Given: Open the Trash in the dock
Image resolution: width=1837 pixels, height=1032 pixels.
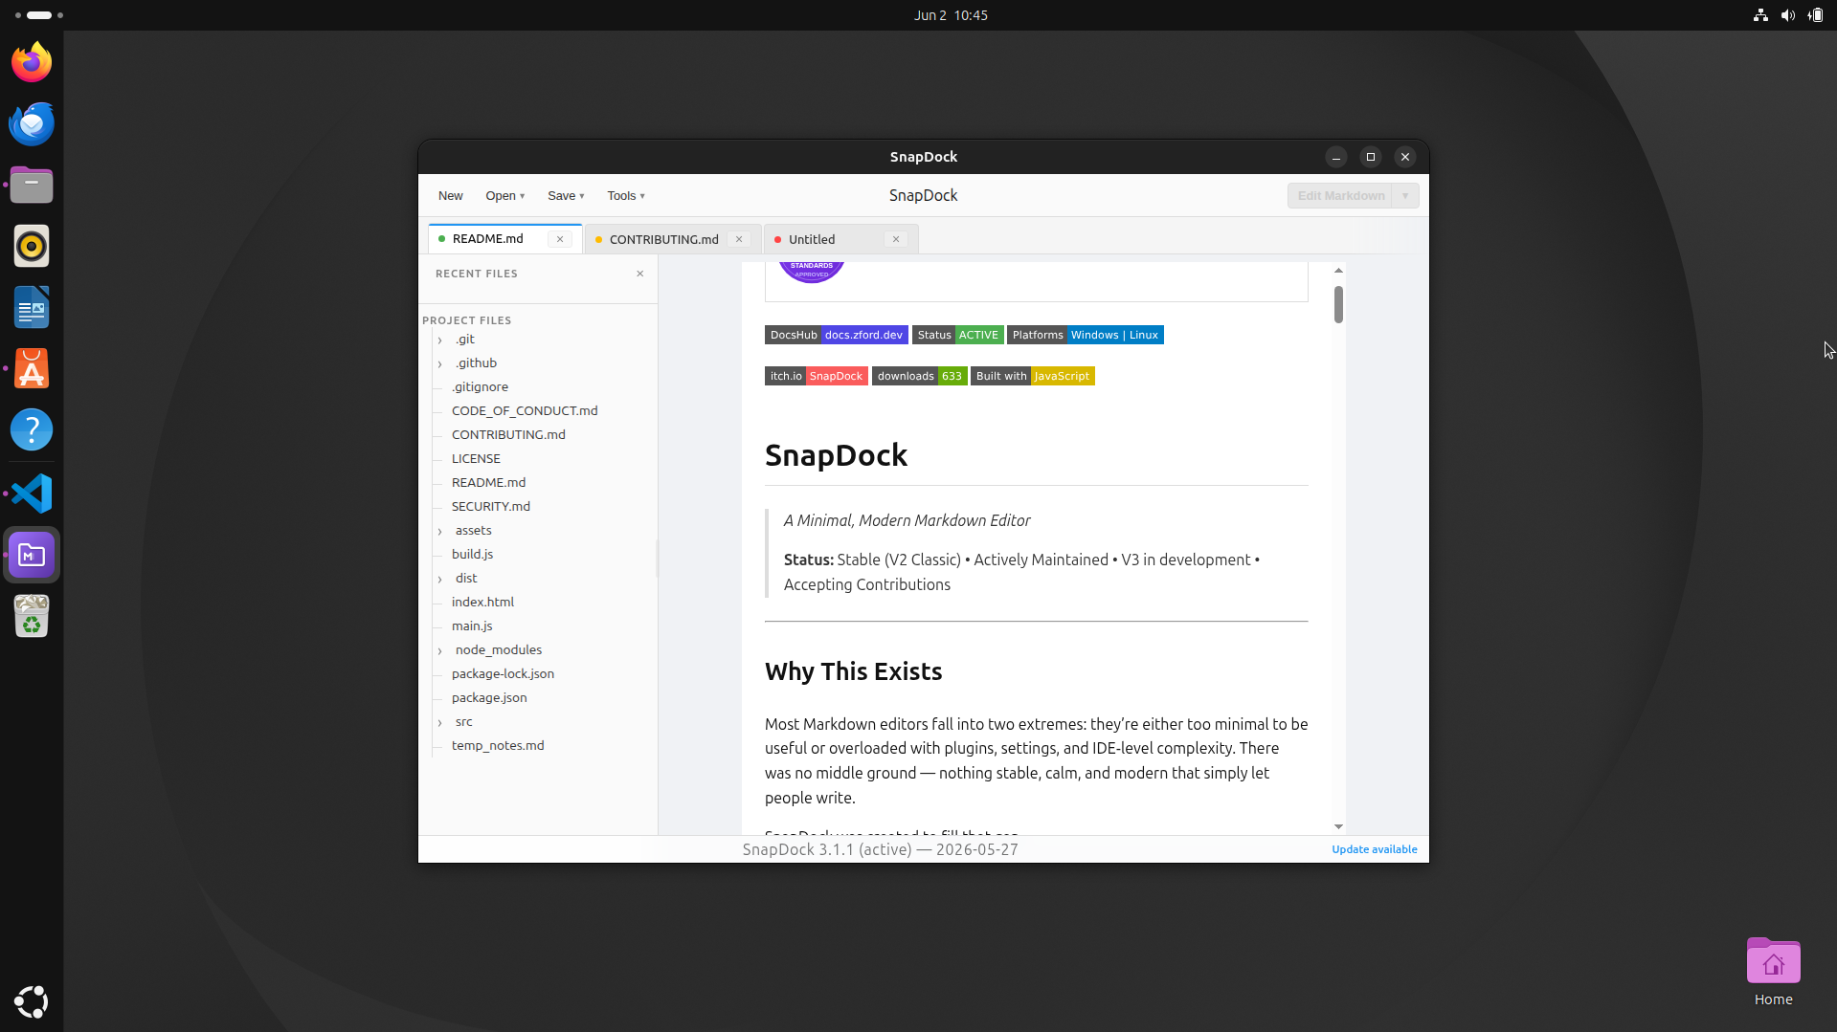Looking at the screenshot, I should (32, 616).
